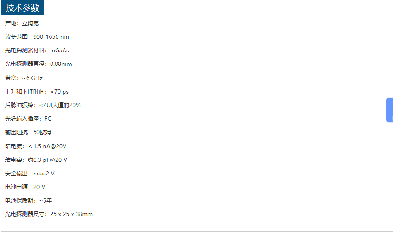Click the line 结电容：约0.3 pF@20 V
The height and width of the screenshot is (232, 393).
(x=36, y=159)
